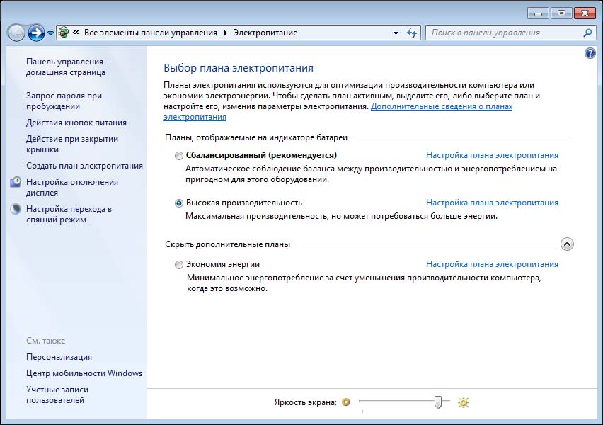Click the dim brightness sun icon
This screenshot has width=603, height=425.
(346, 402)
